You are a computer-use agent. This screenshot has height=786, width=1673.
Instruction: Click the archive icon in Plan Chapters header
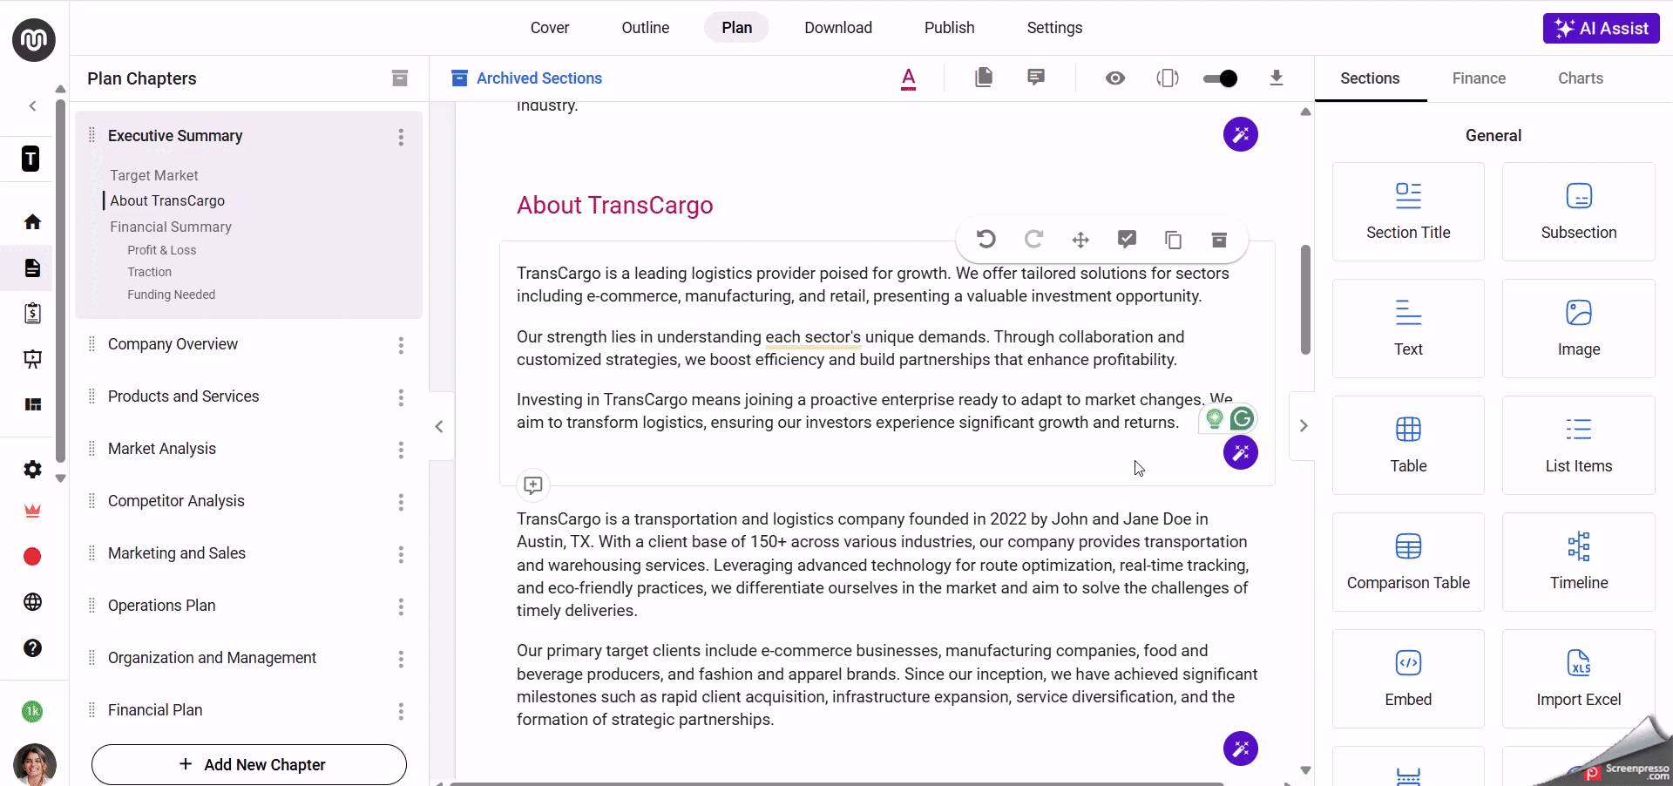[400, 78]
